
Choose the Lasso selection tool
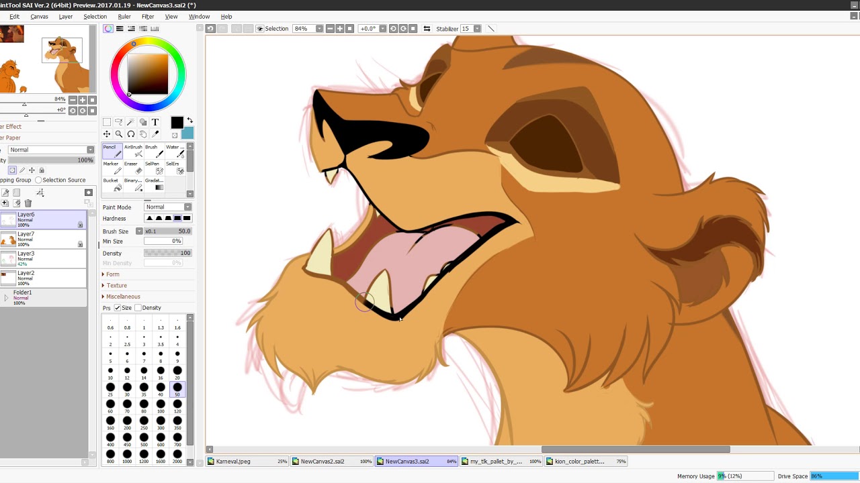coord(119,122)
